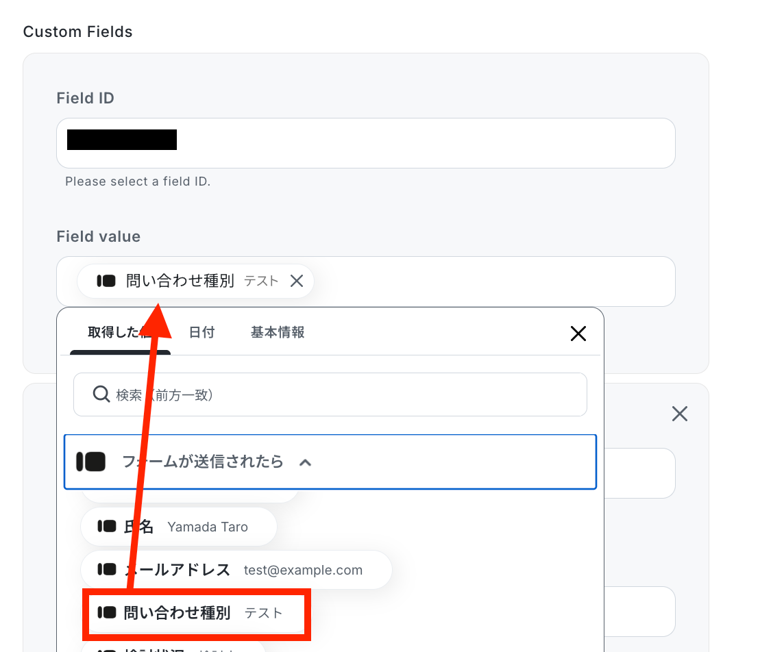Open the Field ID input box
This screenshot has height=652, width=784.
pos(365,143)
